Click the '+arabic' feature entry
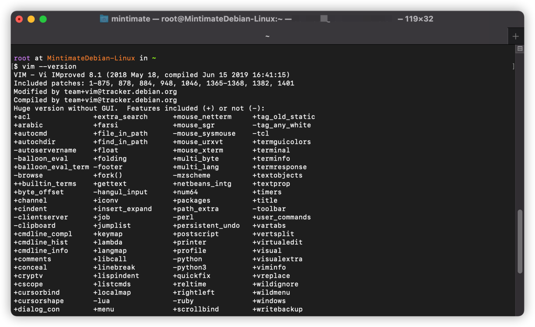This screenshot has width=535, height=327. pos(28,125)
